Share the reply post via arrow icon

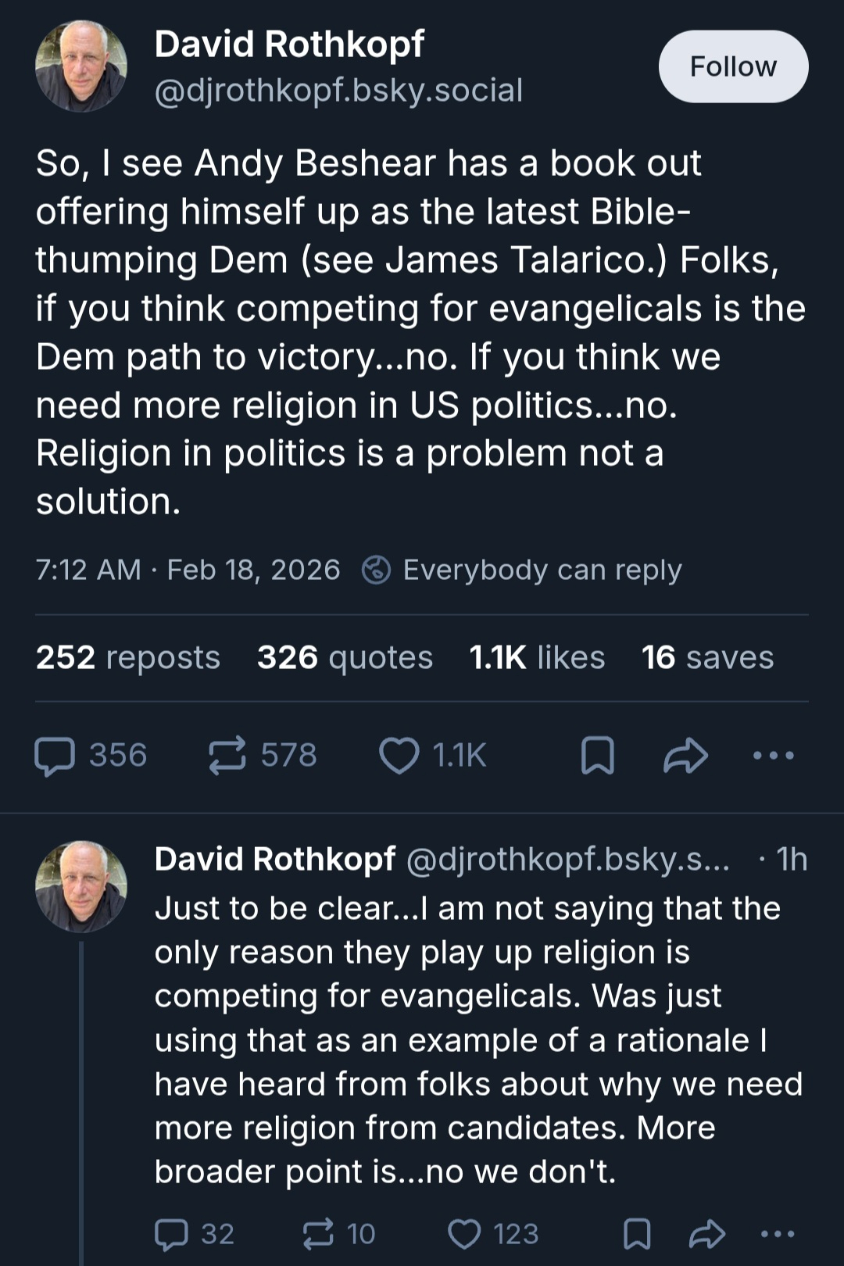tap(707, 1234)
